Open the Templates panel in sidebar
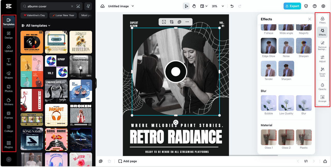This screenshot has width=331, height=167. tap(9, 22)
